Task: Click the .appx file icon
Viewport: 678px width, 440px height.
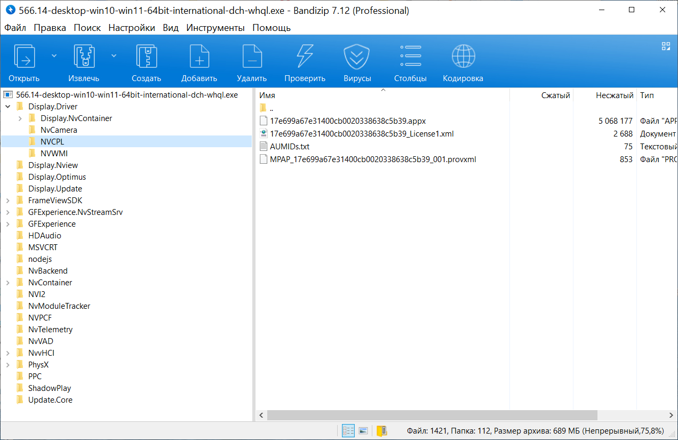Action: (x=263, y=121)
